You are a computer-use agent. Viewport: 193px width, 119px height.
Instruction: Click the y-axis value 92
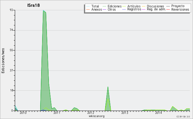[x=12, y=10]
